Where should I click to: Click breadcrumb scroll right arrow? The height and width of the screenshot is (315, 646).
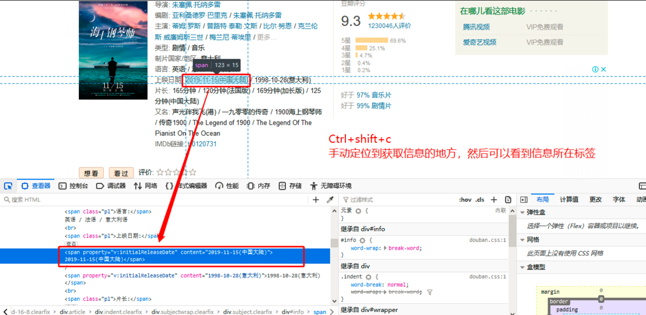(x=333, y=311)
